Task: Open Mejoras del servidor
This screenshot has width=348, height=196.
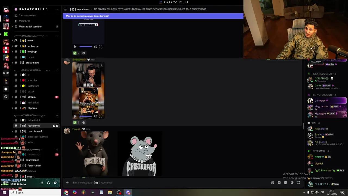Action: point(36,27)
